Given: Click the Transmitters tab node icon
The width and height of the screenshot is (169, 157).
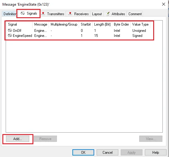Looking at the screenshot, I should point(43,14).
